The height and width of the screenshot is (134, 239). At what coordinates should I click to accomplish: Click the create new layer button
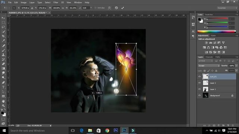(228, 125)
